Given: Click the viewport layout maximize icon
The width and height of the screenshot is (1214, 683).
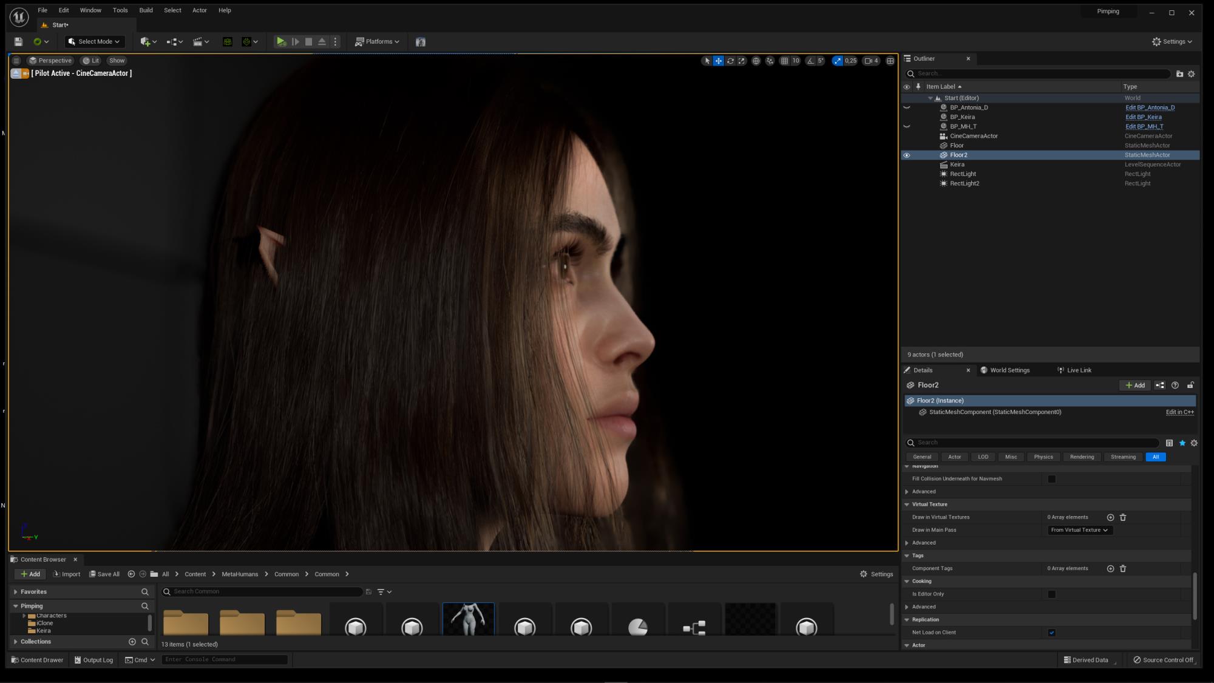Looking at the screenshot, I should (890, 61).
